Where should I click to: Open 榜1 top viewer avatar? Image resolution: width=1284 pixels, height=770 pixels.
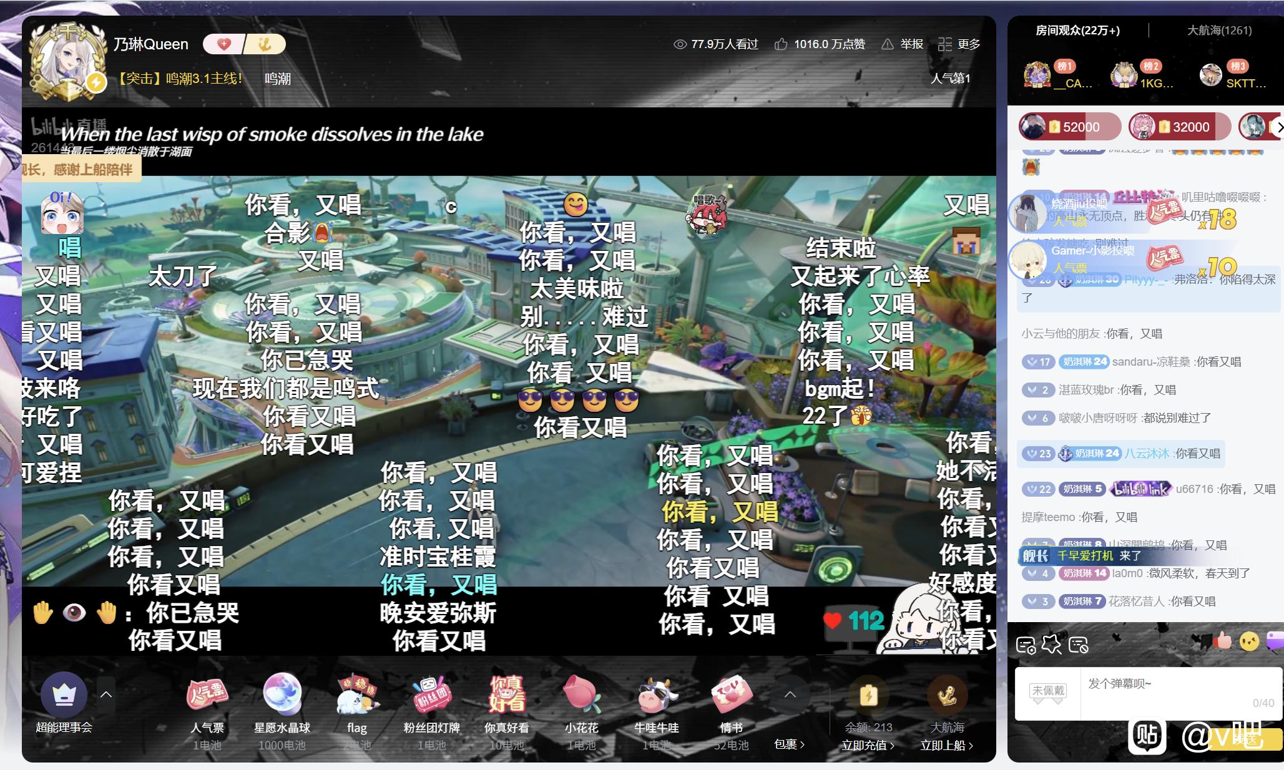pos(1037,75)
